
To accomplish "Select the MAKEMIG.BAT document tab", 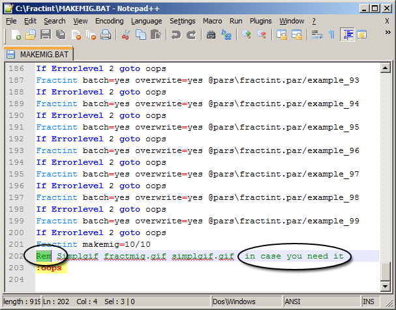I will click(x=38, y=54).
